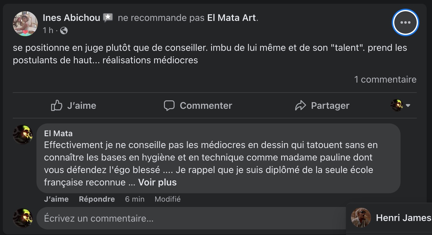432x235 pixels.
Task: Click the El Mata commenter name
Action: click(58, 133)
